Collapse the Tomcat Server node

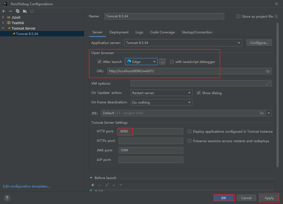pos(3,28)
